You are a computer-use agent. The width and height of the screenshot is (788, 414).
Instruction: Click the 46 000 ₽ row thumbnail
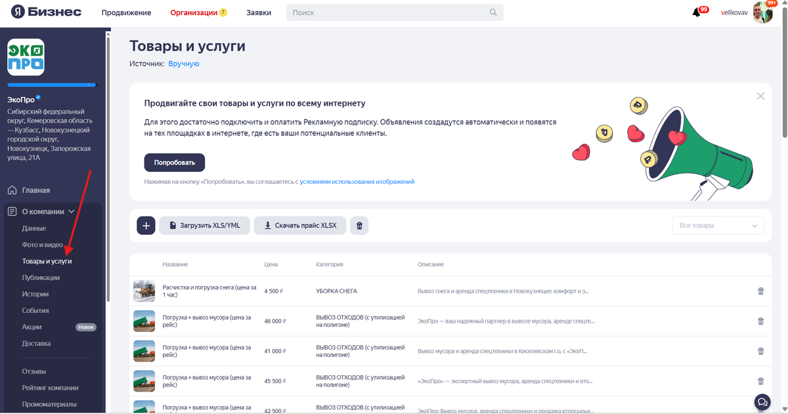pyautogui.click(x=144, y=321)
